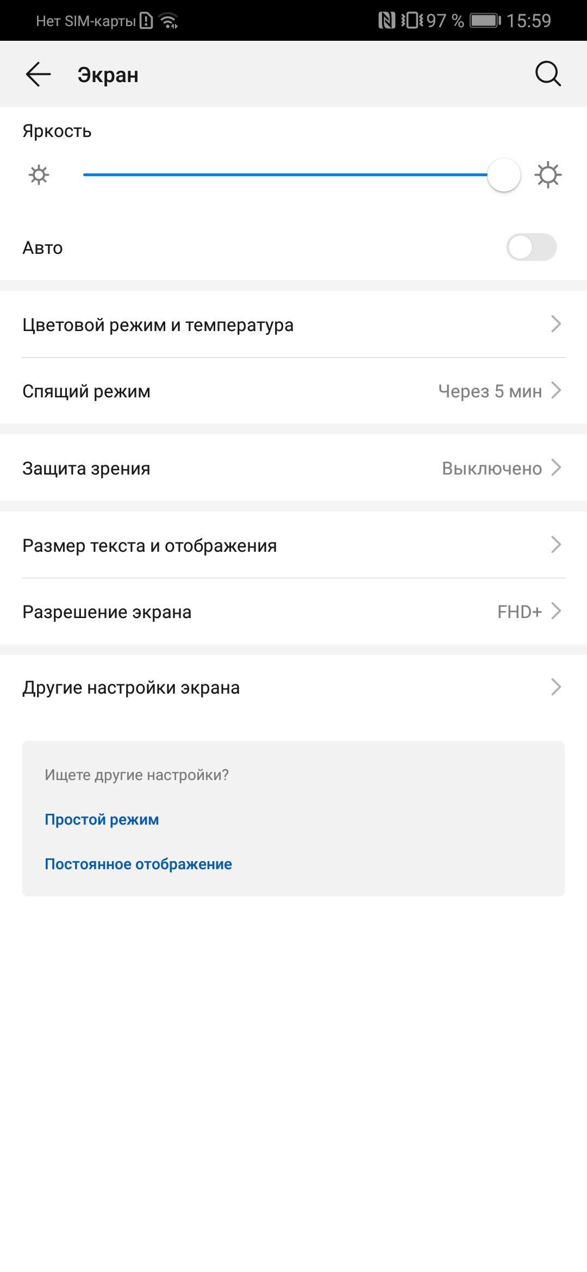587x1272 pixels.
Task: Tap the large sun icon for maximum brightness
Action: click(547, 175)
